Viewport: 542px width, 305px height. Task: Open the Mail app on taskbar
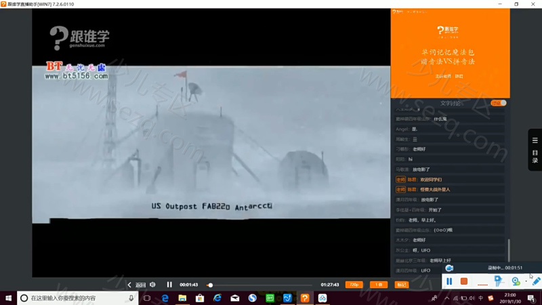pos(235,298)
